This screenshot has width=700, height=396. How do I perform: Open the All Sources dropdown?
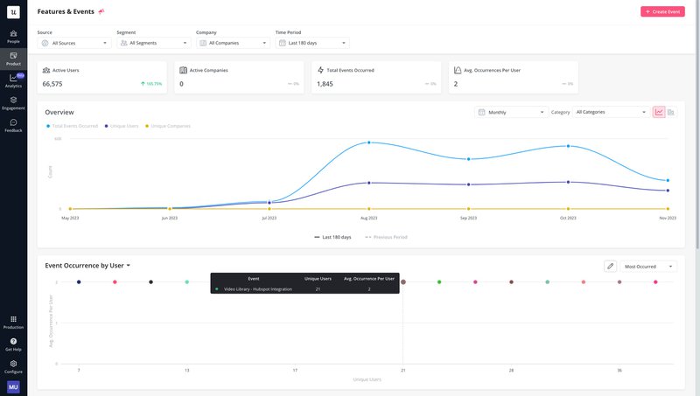74,43
